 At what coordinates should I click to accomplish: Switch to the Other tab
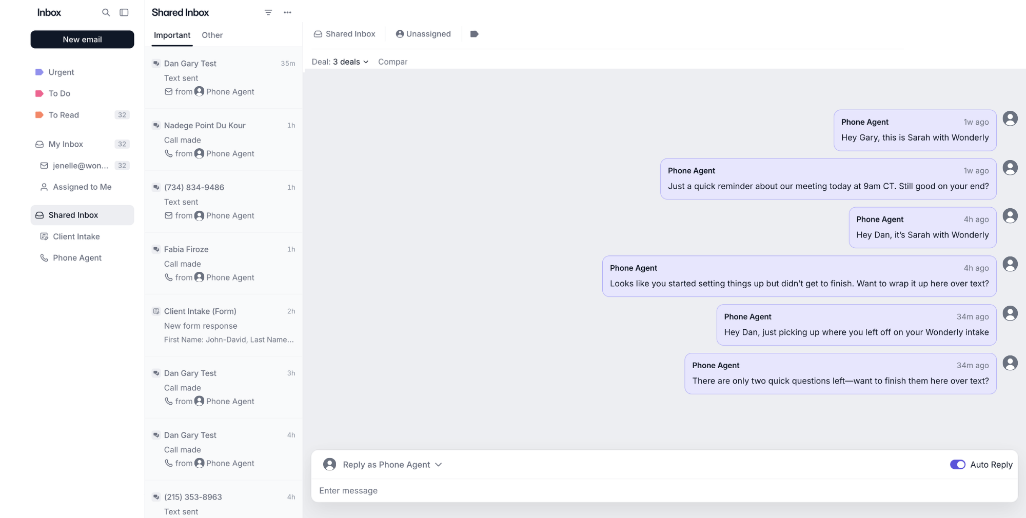pos(212,35)
